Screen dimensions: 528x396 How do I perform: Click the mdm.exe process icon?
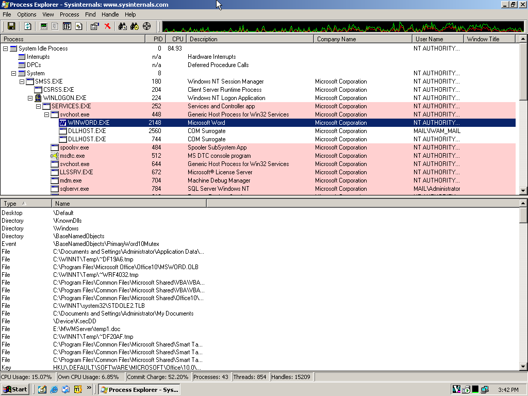coord(55,180)
